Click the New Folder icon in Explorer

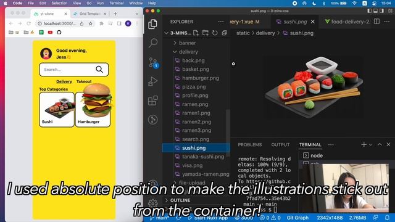pos(206,33)
